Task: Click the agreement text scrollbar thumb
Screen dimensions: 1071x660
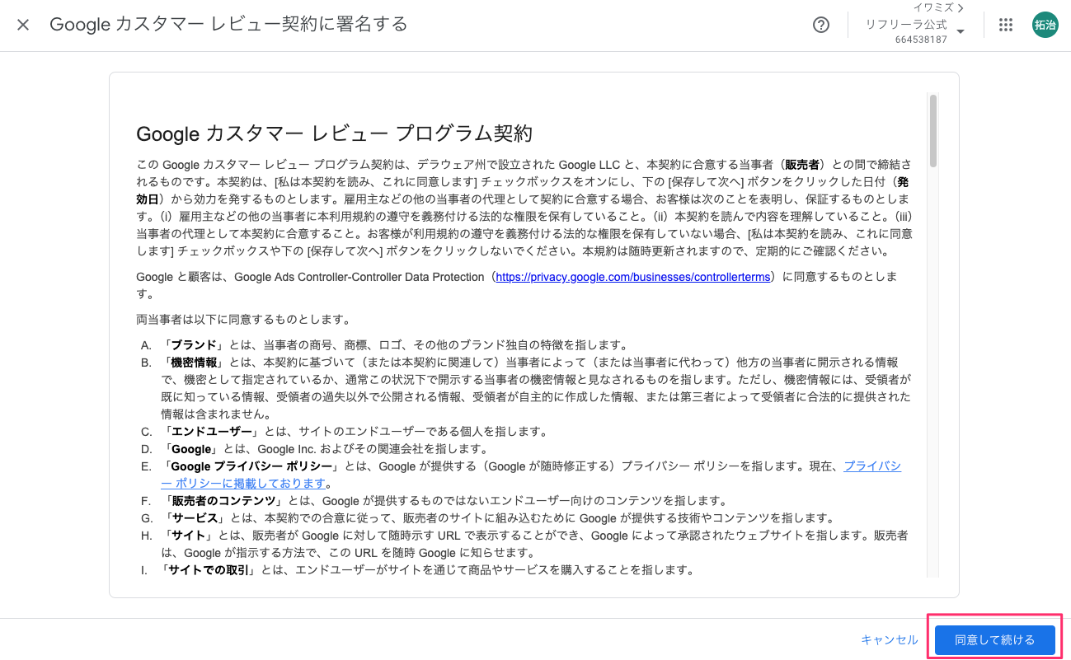Action: pos(933,130)
